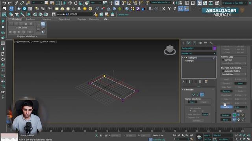
Task: Select the Vertex sub-object level icon
Action: (x=194, y=95)
